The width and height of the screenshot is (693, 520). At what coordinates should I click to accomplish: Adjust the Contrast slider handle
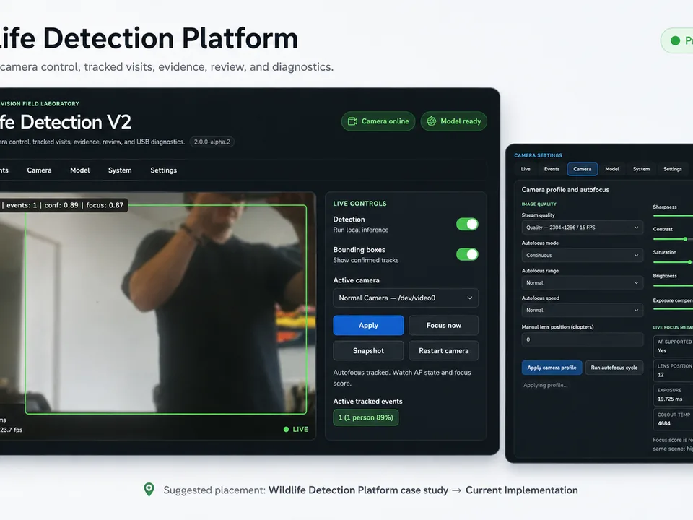point(685,239)
